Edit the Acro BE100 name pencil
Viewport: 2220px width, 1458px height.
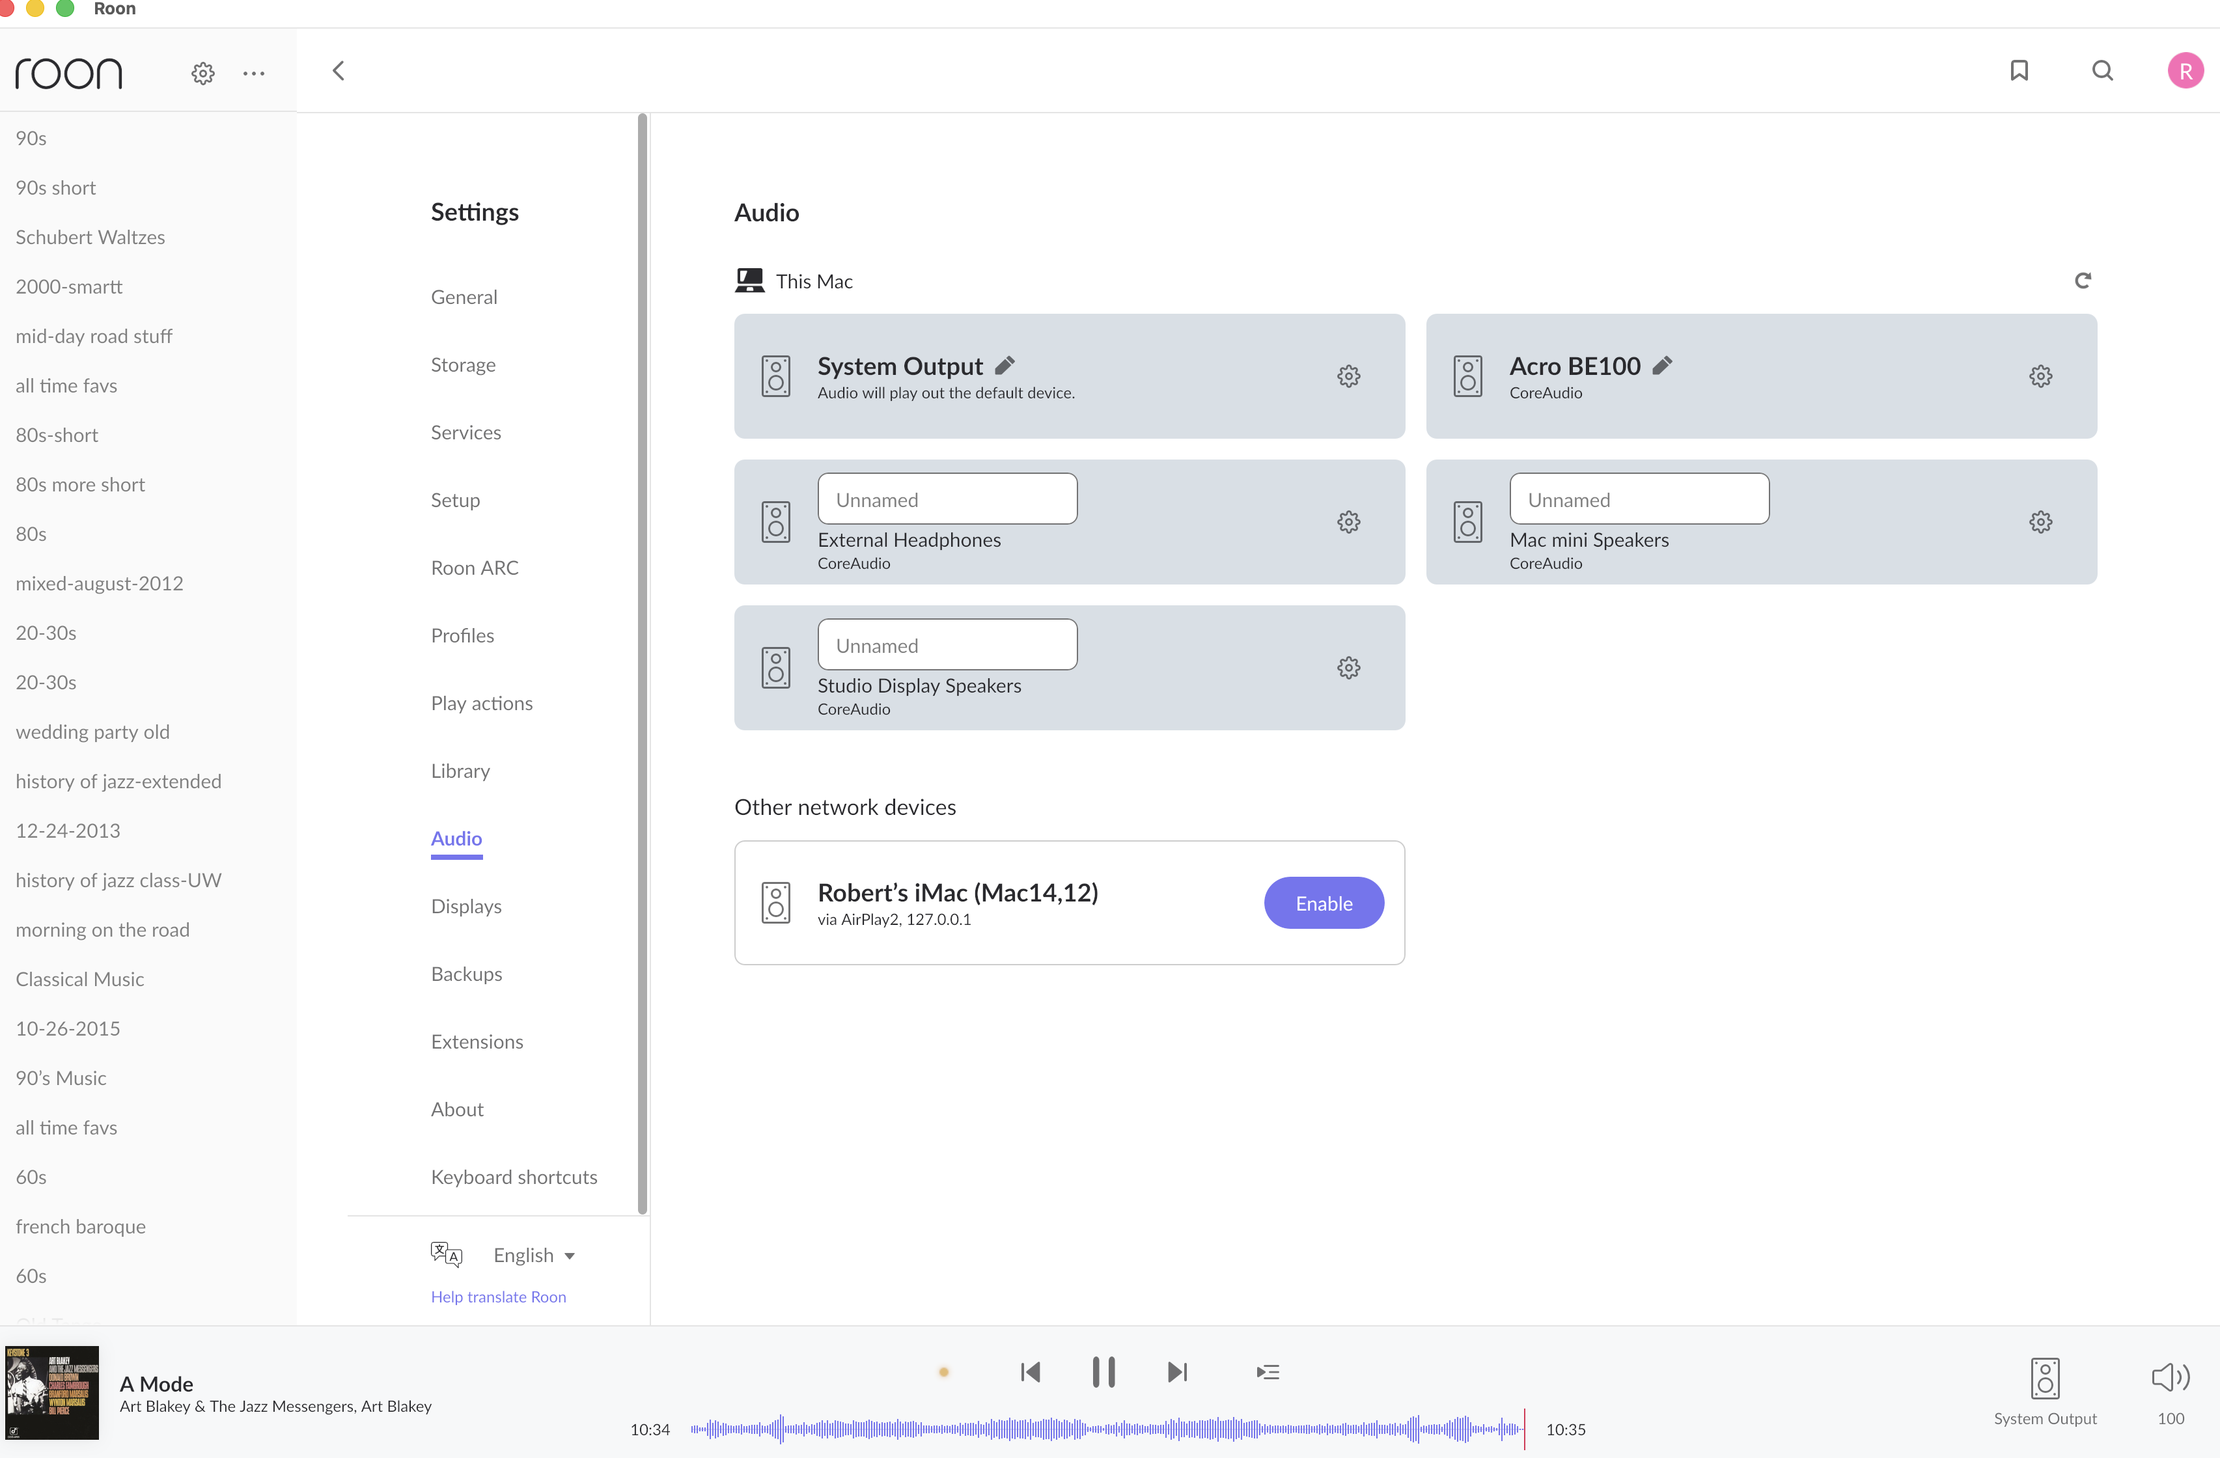[x=1662, y=364]
